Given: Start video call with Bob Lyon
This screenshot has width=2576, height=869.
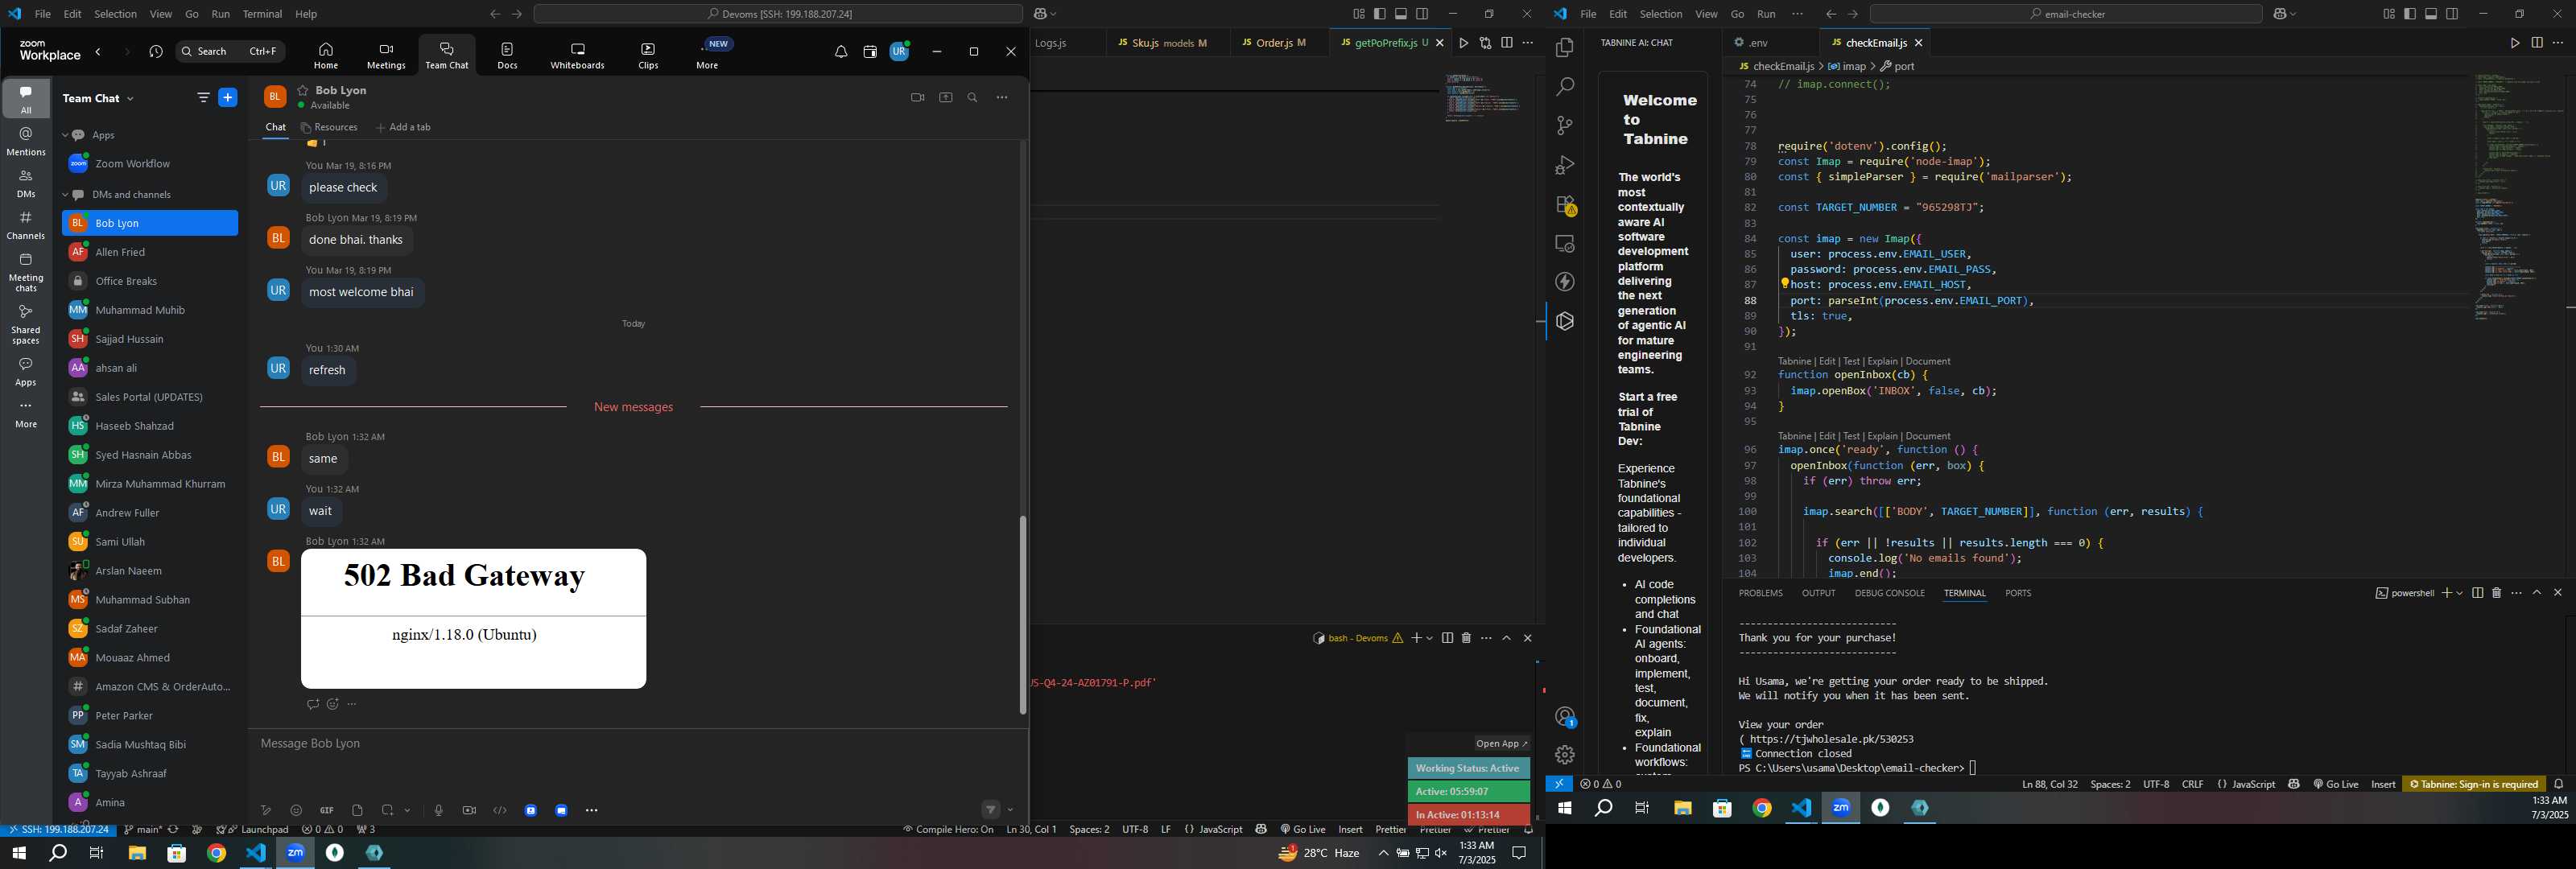Looking at the screenshot, I should pos(917,98).
